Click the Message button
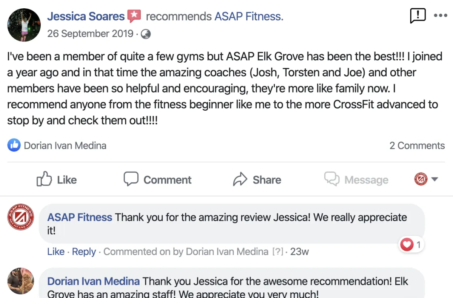Viewport: 453px width, 298px height. [x=356, y=179]
